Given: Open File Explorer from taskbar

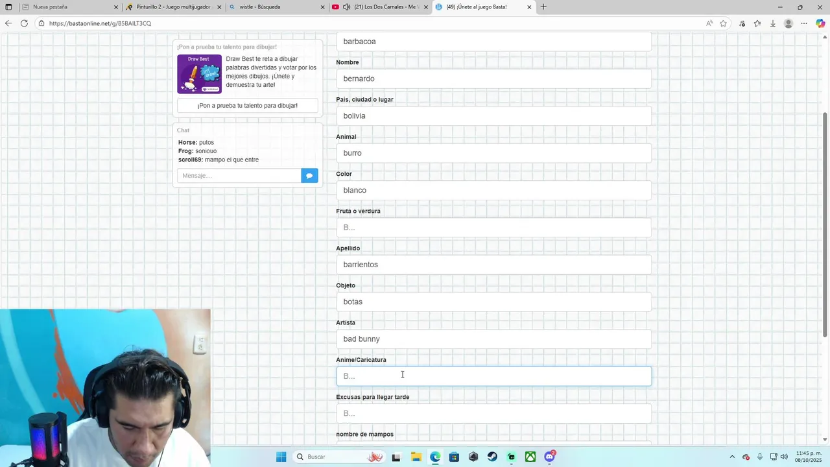Looking at the screenshot, I should (416, 457).
